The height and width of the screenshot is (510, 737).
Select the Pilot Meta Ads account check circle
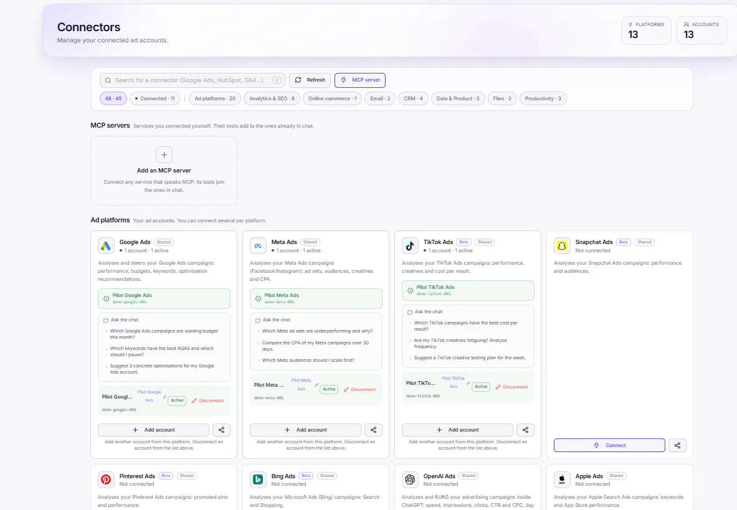258,299
